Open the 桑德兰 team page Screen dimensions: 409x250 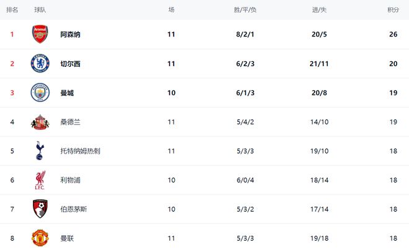click(x=70, y=122)
